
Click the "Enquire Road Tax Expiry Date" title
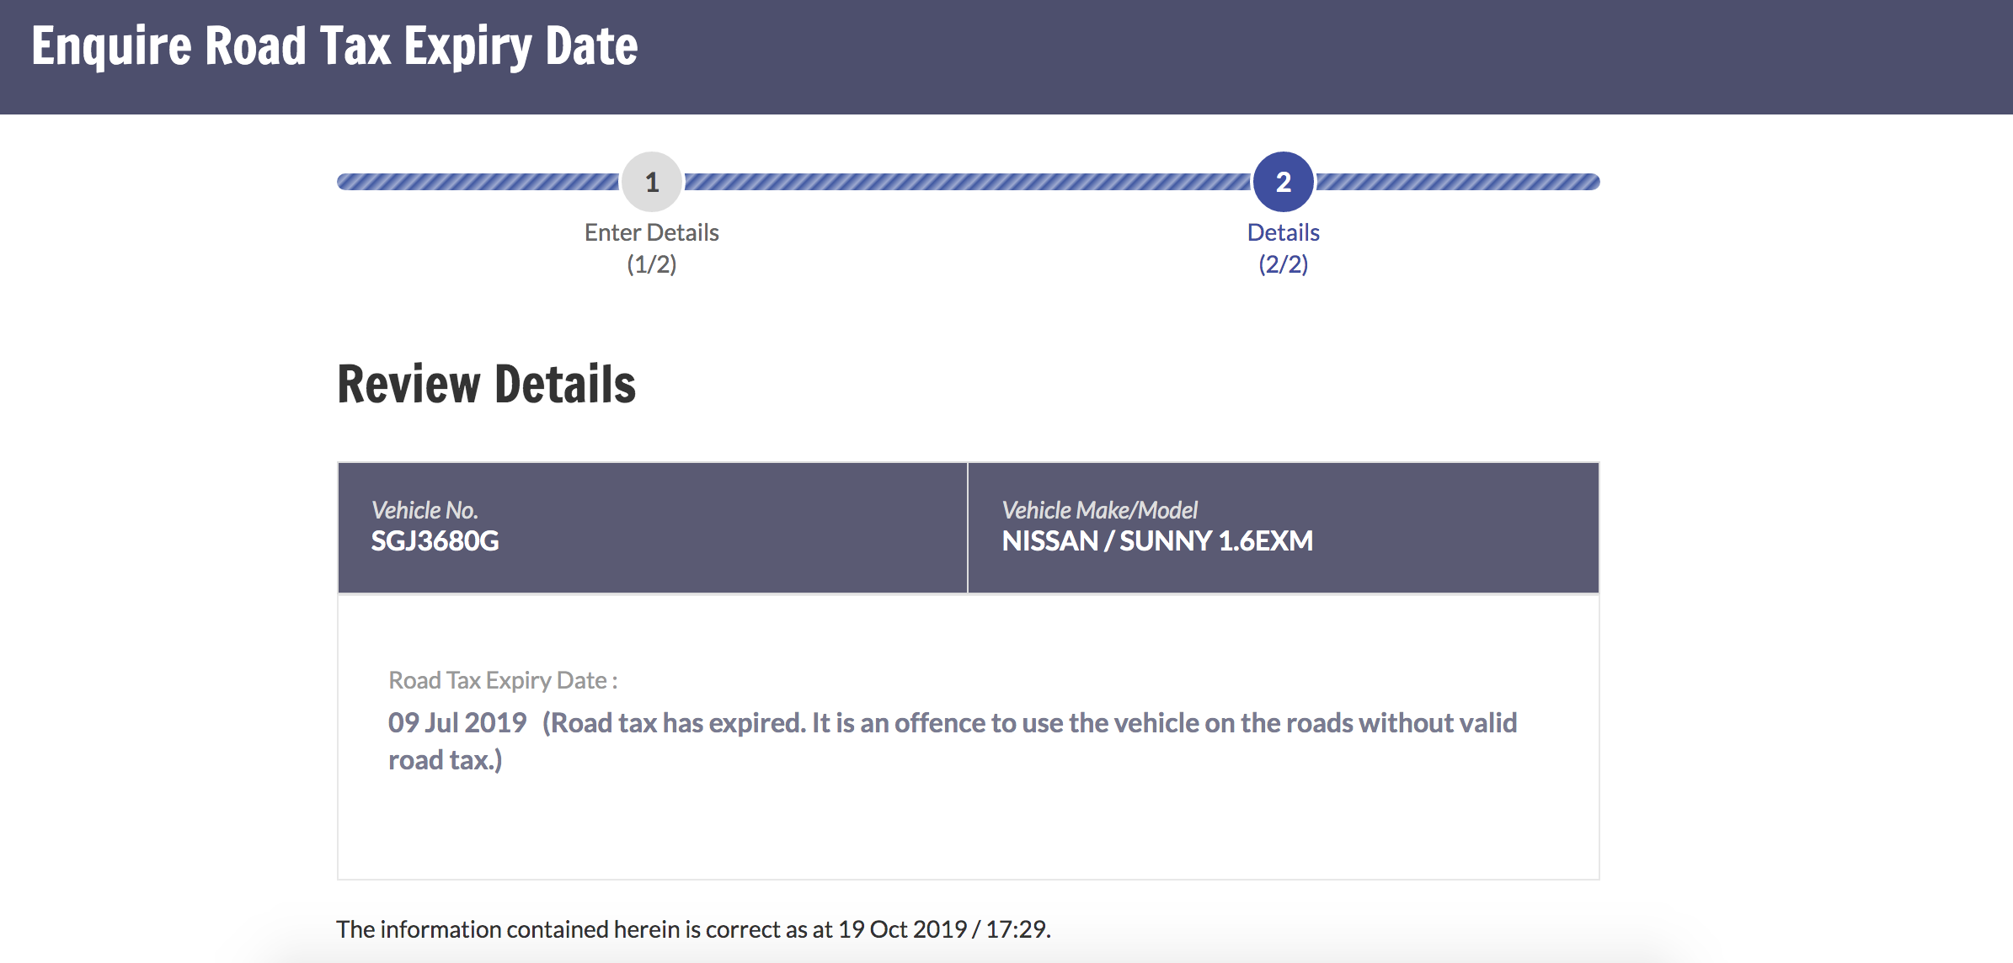click(334, 46)
